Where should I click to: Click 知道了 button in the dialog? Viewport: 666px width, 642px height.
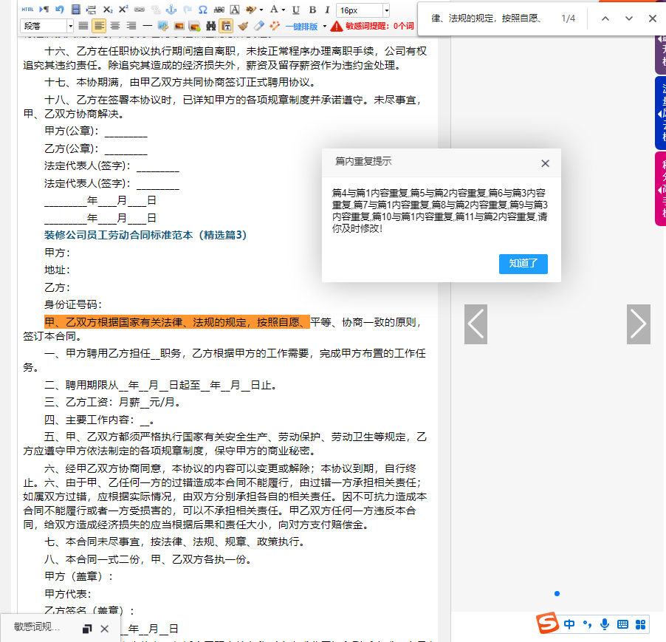coord(523,264)
